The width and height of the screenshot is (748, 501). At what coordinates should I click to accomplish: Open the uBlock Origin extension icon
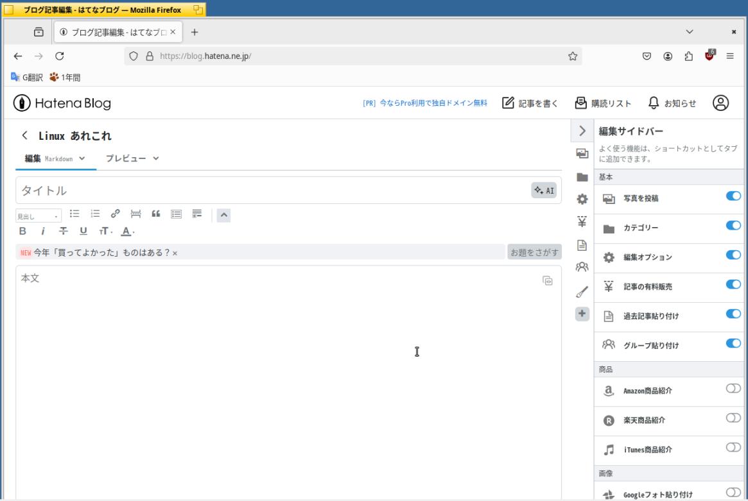coord(710,55)
